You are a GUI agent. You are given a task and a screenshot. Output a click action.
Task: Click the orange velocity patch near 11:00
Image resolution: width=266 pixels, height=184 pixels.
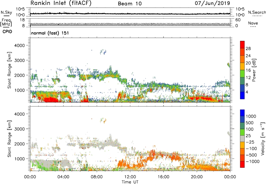click(x=122, y=164)
